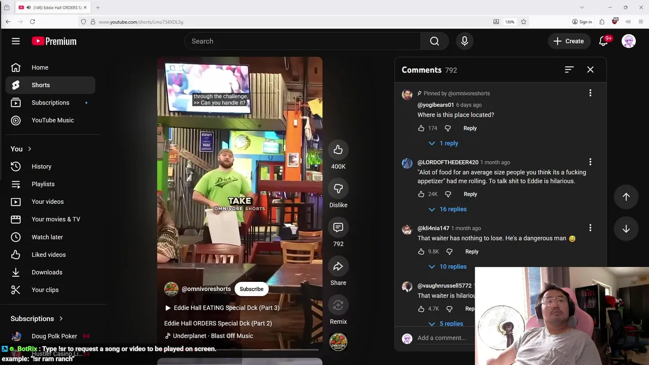The width and height of the screenshot is (649, 365).
Task: Open Eddie Hall EATING Special Part 3 link
Action: [x=222, y=308]
